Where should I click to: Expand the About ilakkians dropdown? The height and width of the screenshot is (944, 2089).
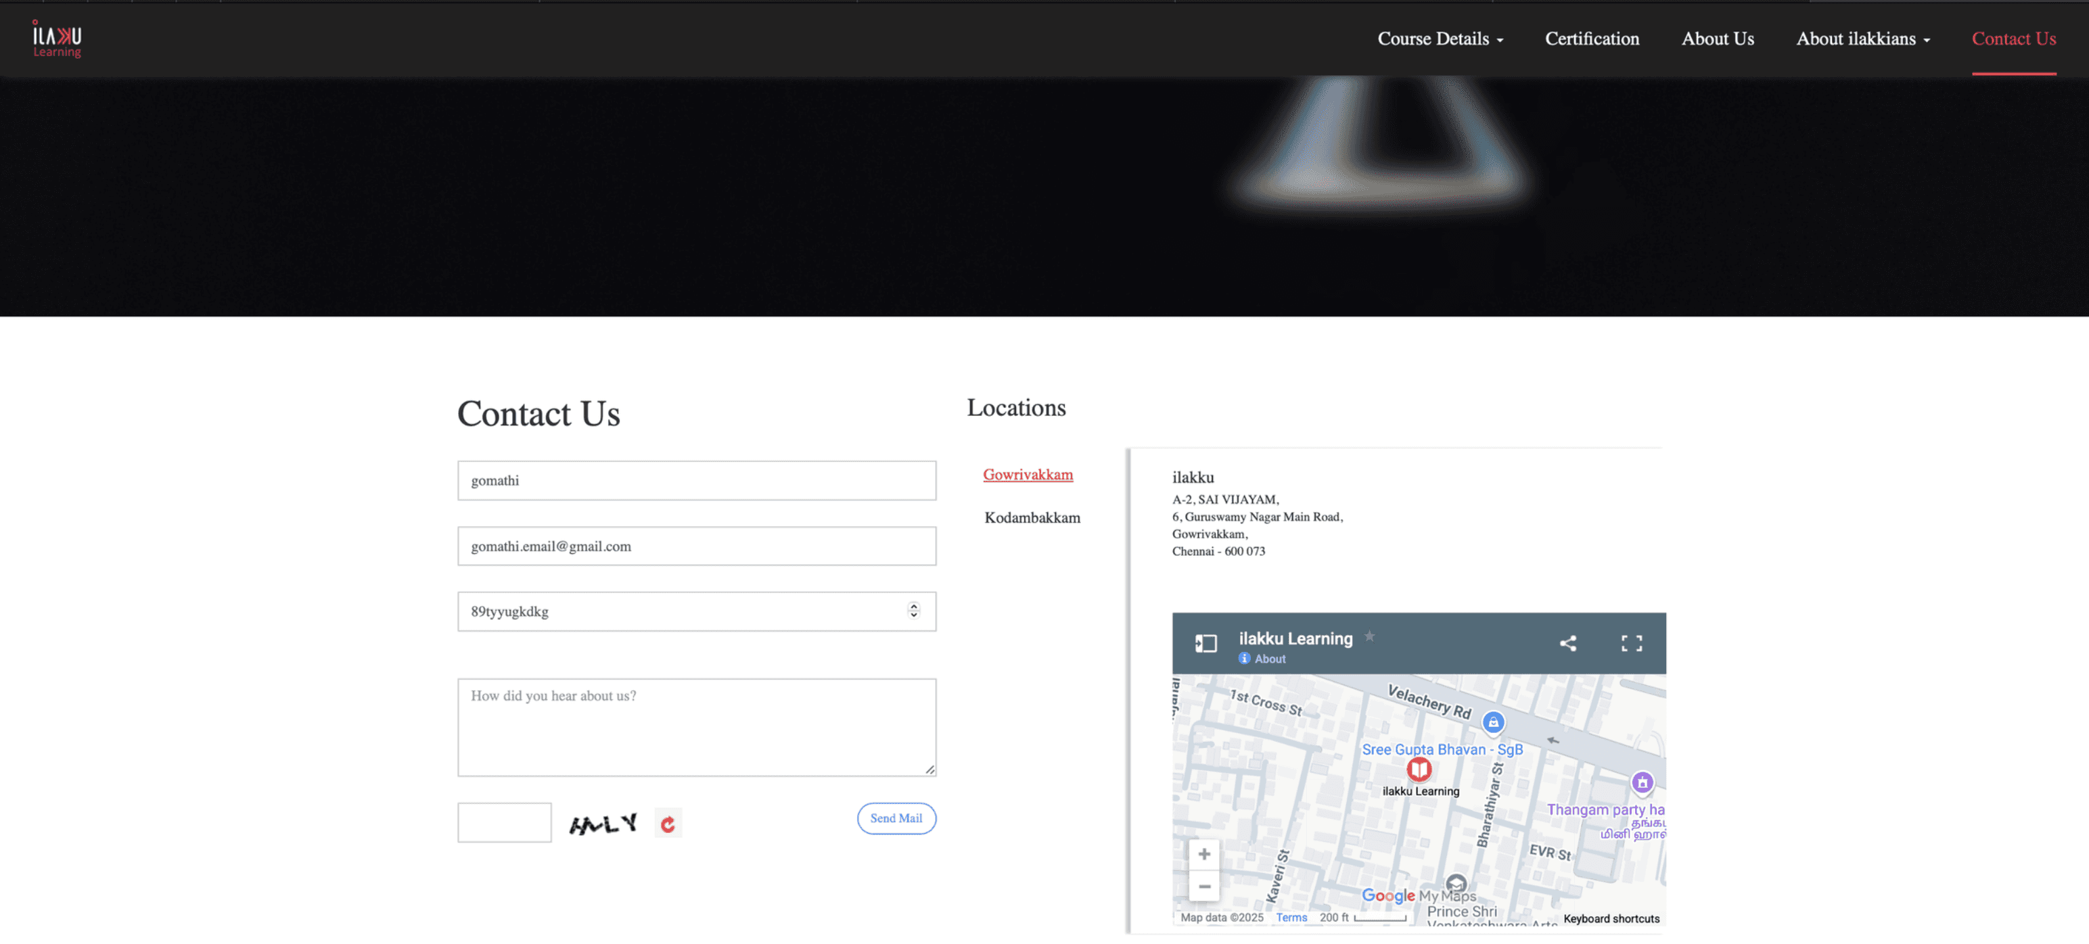click(1862, 39)
